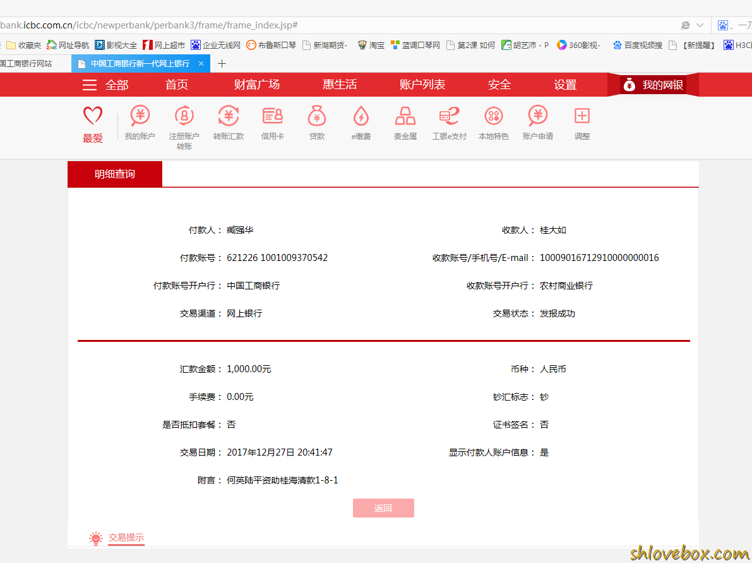Viewport: 752px width, 563px height.
Task: Open 工银e支付 icon
Action: tap(450, 116)
